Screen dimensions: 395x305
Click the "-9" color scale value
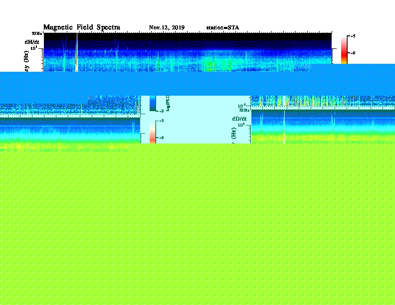click(x=162, y=111)
